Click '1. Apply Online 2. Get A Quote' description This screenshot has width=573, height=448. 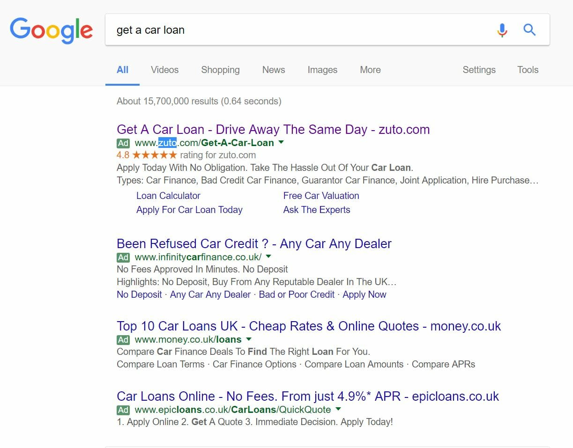point(255,422)
